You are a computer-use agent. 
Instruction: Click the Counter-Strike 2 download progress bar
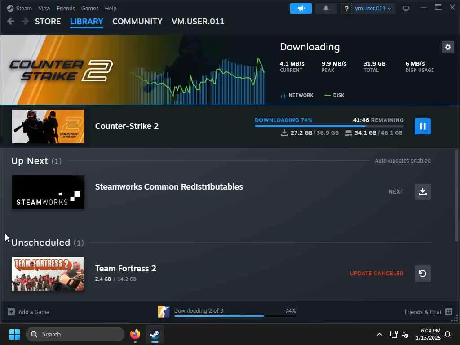(329, 126)
